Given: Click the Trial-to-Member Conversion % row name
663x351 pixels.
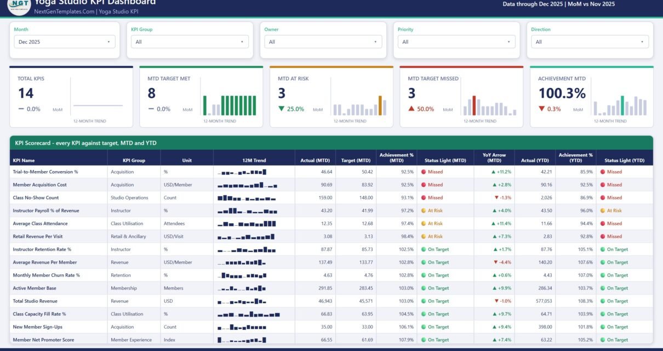Looking at the screenshot, I should point(45,172).
